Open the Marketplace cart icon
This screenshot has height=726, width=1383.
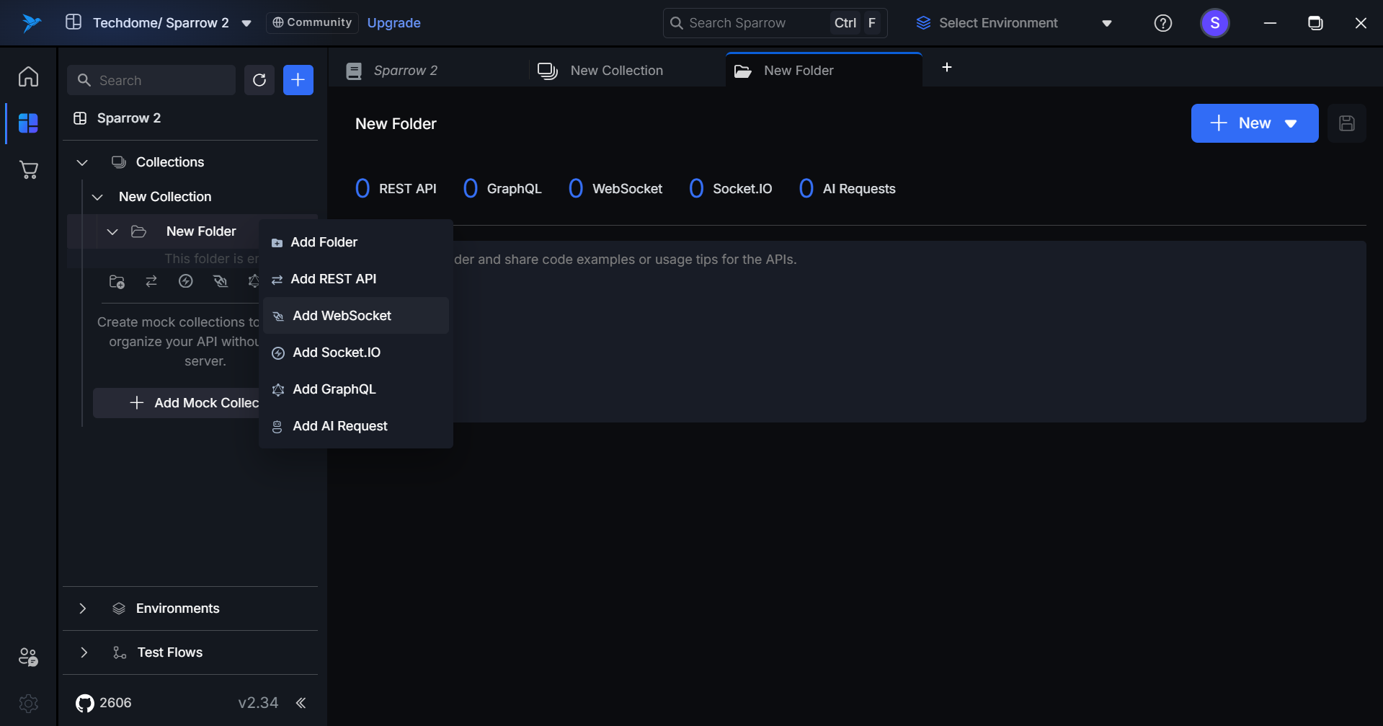click(x=29, y=170)
